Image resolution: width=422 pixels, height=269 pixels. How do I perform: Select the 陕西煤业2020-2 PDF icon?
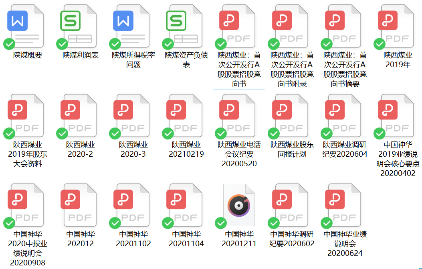pyautogui.click(x=78, y=116)
